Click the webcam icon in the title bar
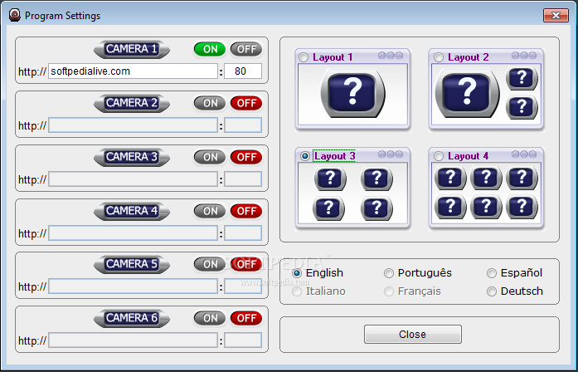This screenshot has width=578, height=372. tap(15, 16)
